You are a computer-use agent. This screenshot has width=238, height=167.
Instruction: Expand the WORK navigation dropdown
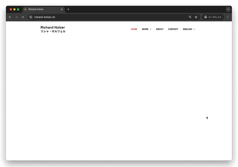pos(146,29)
